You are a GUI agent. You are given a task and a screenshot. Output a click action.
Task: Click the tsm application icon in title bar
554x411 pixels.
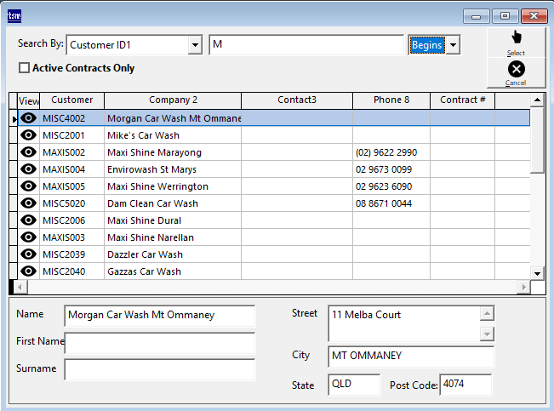pos(15,15)
